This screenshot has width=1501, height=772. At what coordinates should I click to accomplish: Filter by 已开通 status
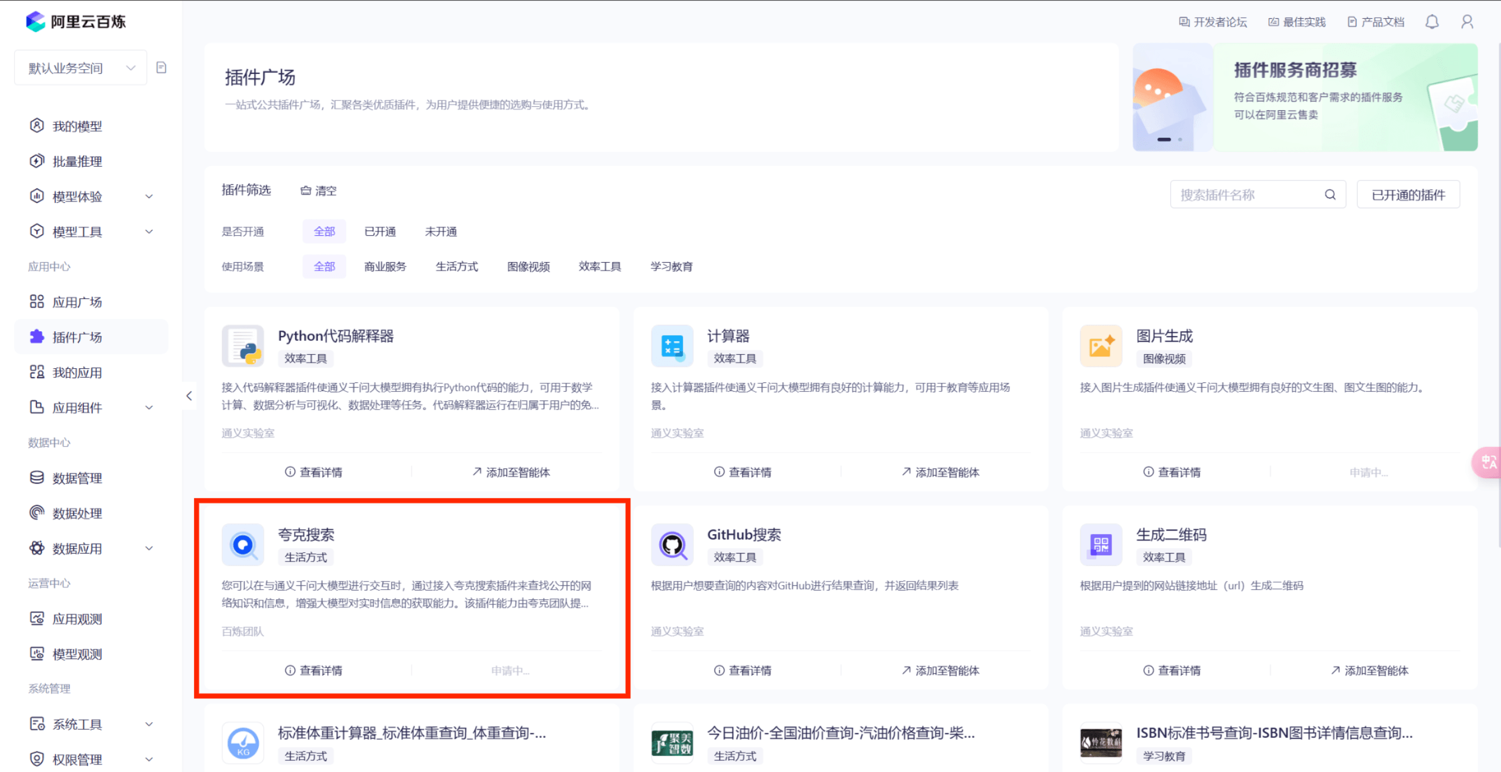pyautogui.click(x=380, y=232)
